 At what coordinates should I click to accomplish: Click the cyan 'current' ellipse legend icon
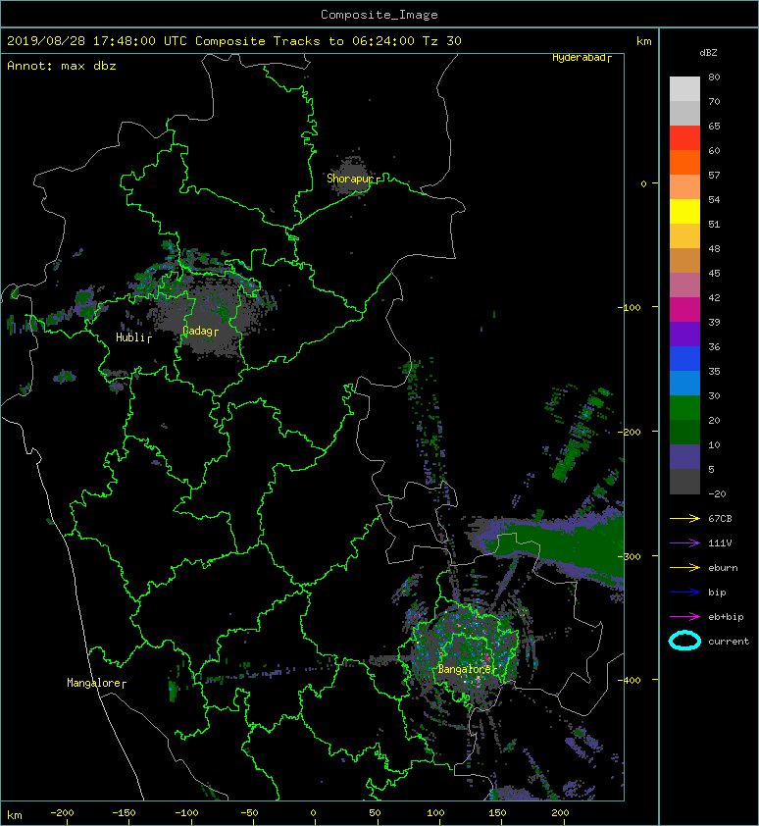(684, 641)
